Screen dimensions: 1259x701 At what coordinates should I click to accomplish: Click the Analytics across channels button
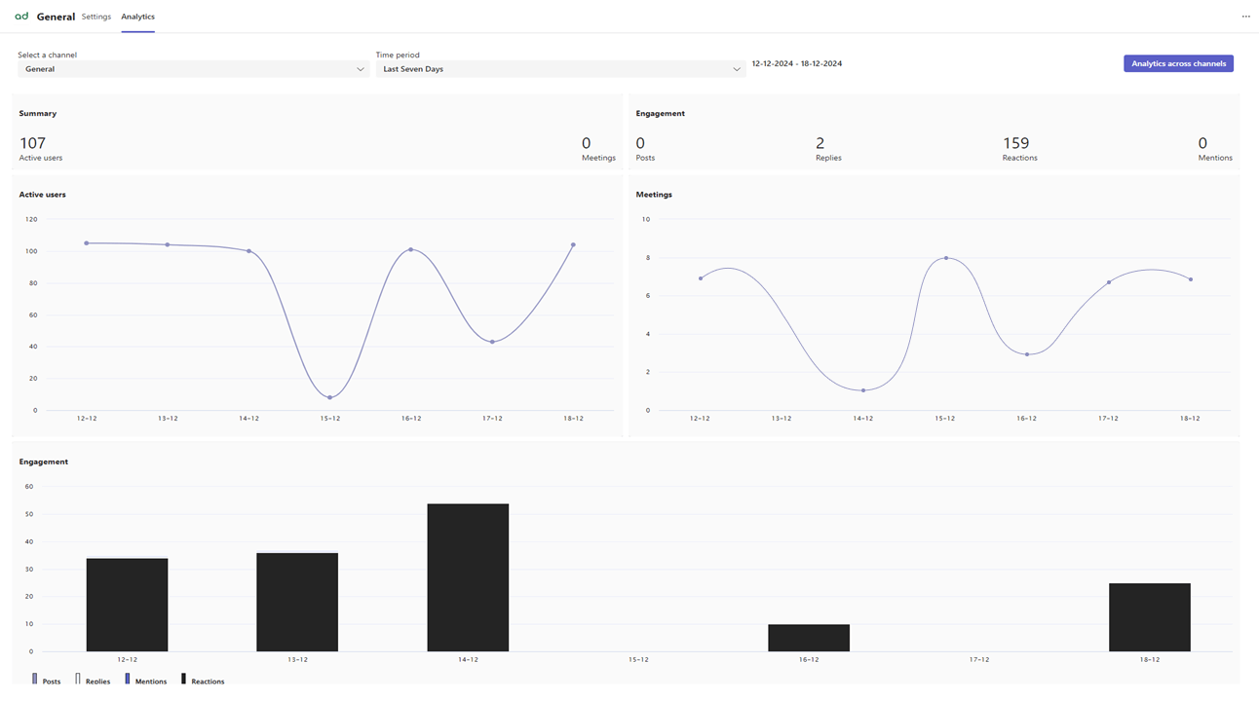point(1178,62)
